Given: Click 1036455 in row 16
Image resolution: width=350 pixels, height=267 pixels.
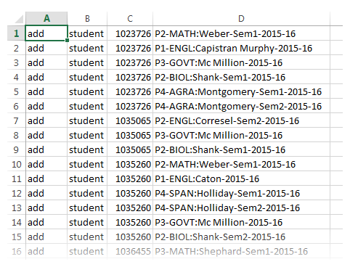Looking at the screenshot, I should point(130,251).
